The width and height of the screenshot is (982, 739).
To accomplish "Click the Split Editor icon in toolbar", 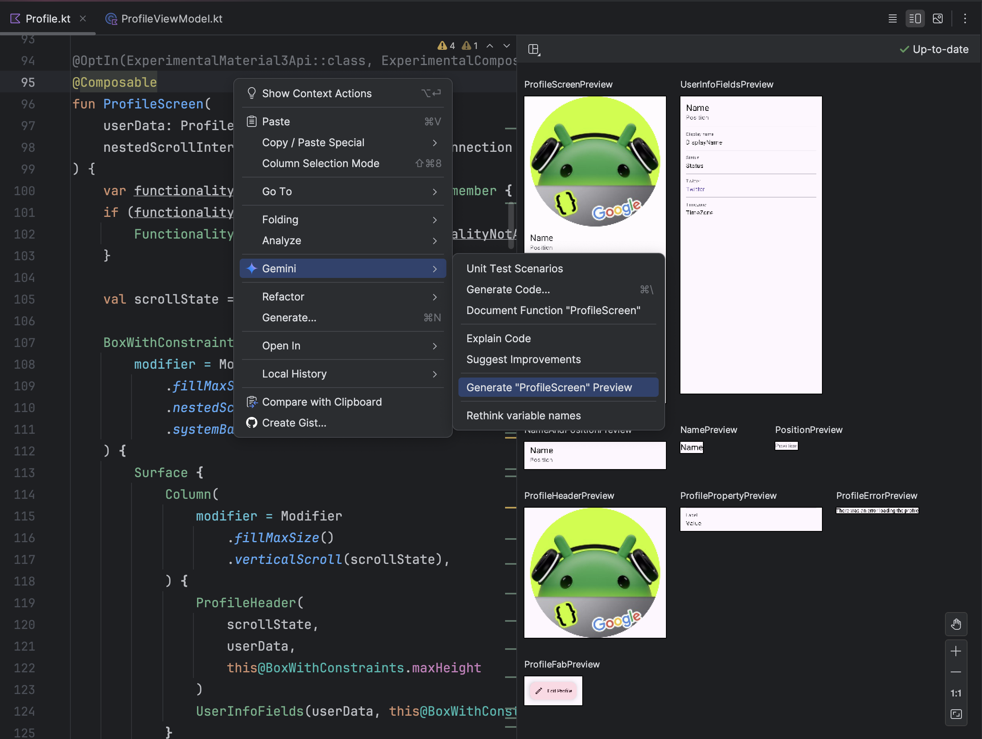I will [915, 18].
